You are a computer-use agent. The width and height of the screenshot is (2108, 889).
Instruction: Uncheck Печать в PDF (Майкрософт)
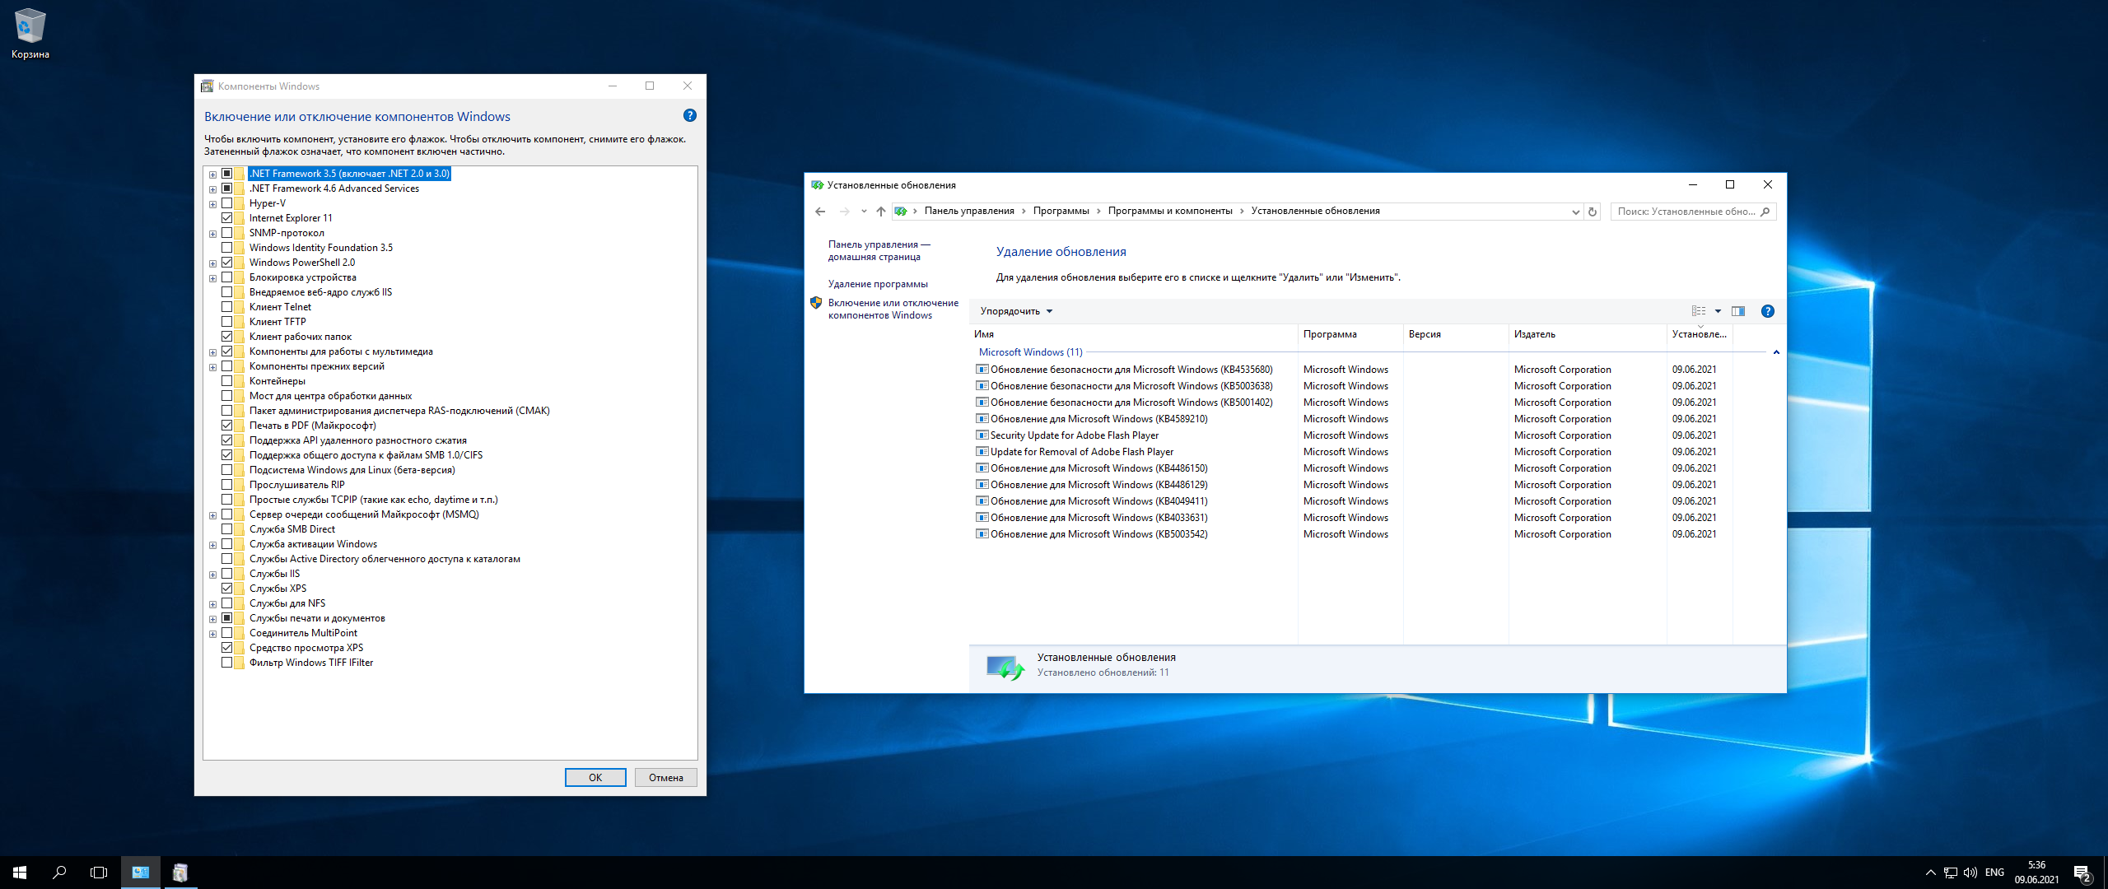point(226,426)
